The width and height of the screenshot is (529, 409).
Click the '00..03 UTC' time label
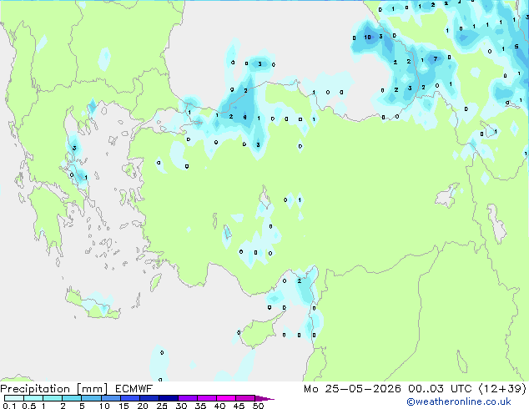tap(440, 389)
